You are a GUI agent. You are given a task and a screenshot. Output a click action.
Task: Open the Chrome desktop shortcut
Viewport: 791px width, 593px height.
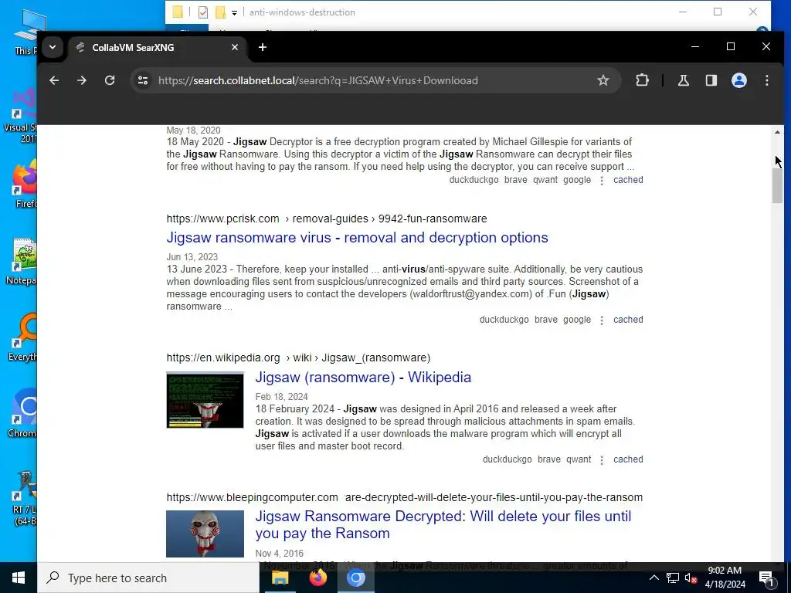click(x=23, y=414)
